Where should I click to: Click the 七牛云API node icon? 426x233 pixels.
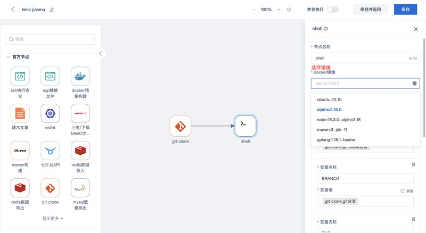[50, 151]
